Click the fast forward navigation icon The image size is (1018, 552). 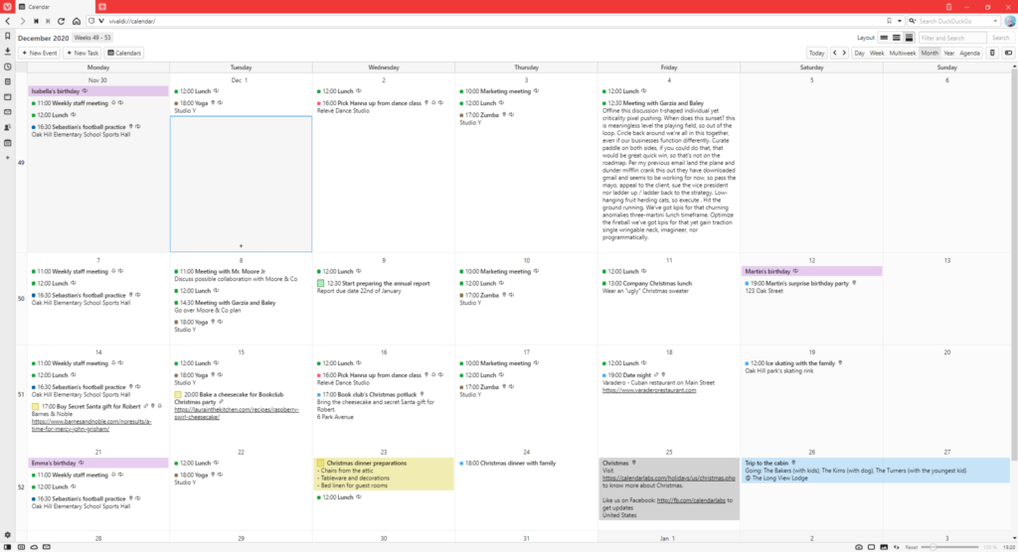[x=48, y=22]
